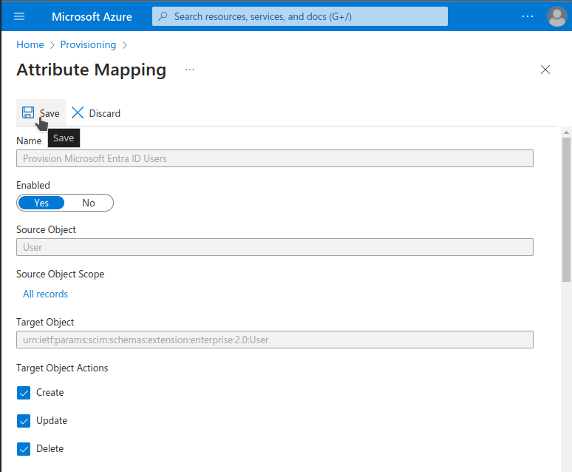Click the scrollbar up arrow
The height and width of the screenshot is (472, 572).
pyautogui.click(x=566, y=132)
